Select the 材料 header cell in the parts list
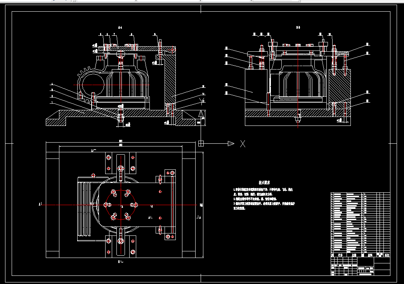Image resolution: width=404 pixels, height=284 pixels. 370,255
